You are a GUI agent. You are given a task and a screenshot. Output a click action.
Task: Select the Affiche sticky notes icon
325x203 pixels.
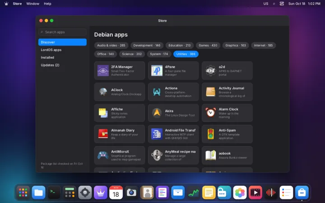(x=103, y=113)
